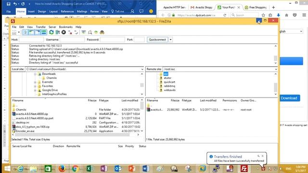Screen dimensions: 308x173
Task: Disconnect from the current server
Action: pyautogui.click(x=70, y=32)
